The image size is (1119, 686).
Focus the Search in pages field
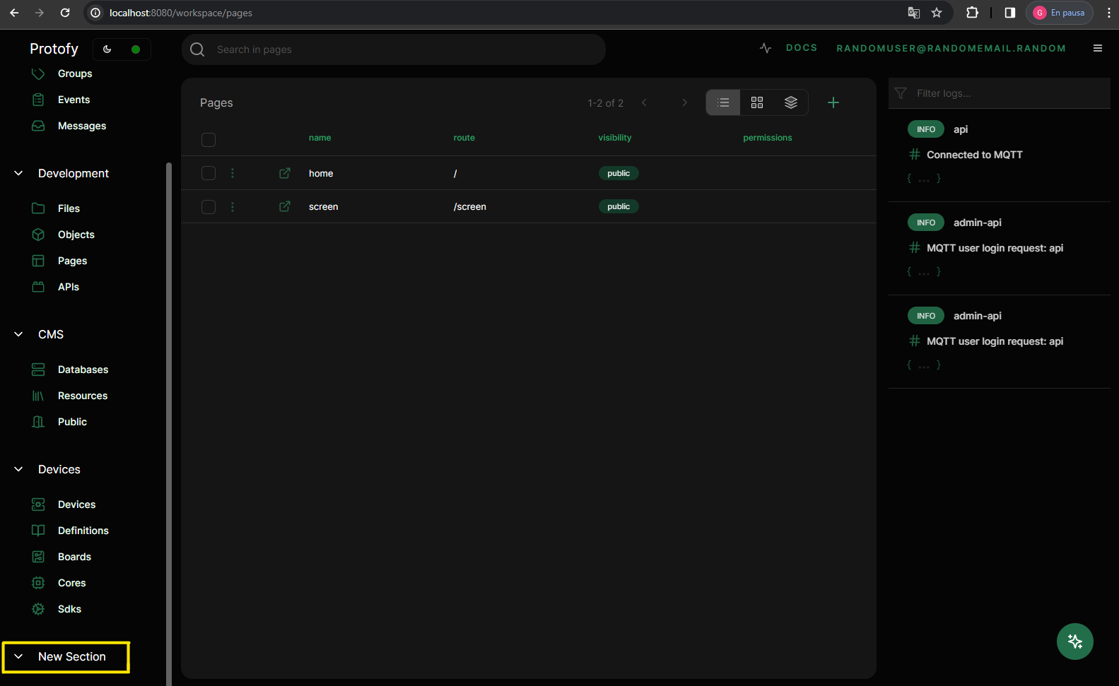click(394, 49)
